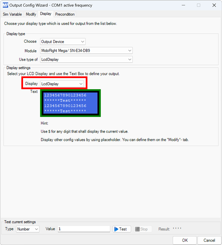Click the LCD display text preview
This screenshot has height=245, width=222.
(70, 103)
